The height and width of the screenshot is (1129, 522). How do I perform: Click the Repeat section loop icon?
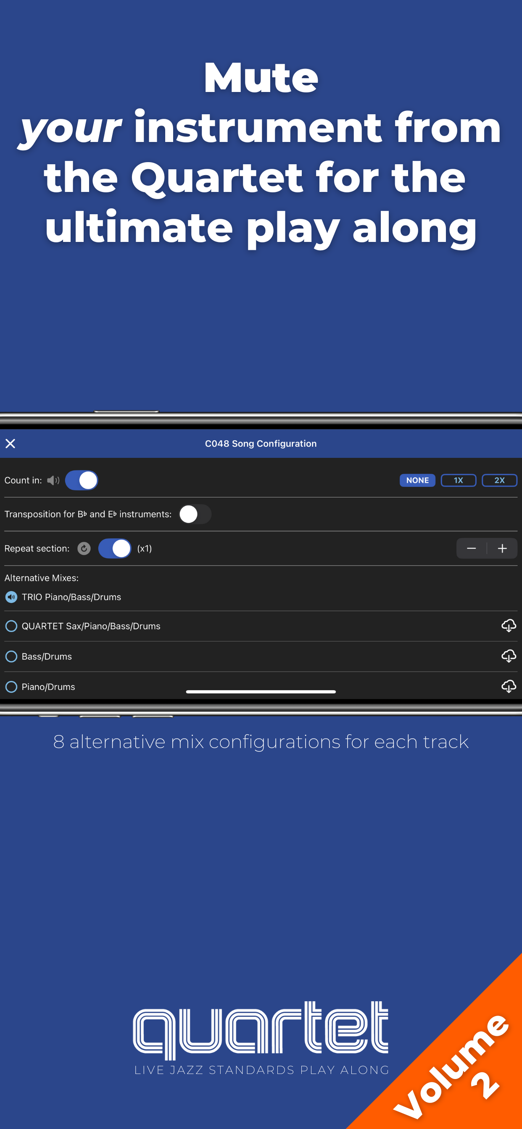click(84, 548)
